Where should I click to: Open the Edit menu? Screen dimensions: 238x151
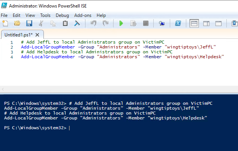click(x=16, y=15)
